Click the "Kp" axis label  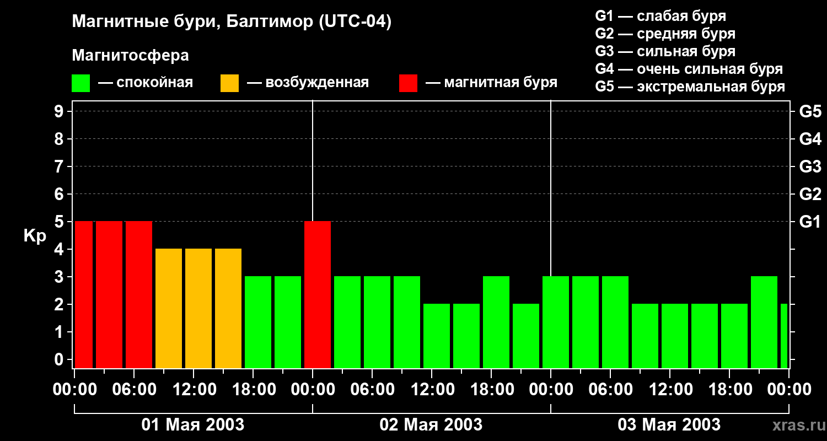[x=35, y=236]
